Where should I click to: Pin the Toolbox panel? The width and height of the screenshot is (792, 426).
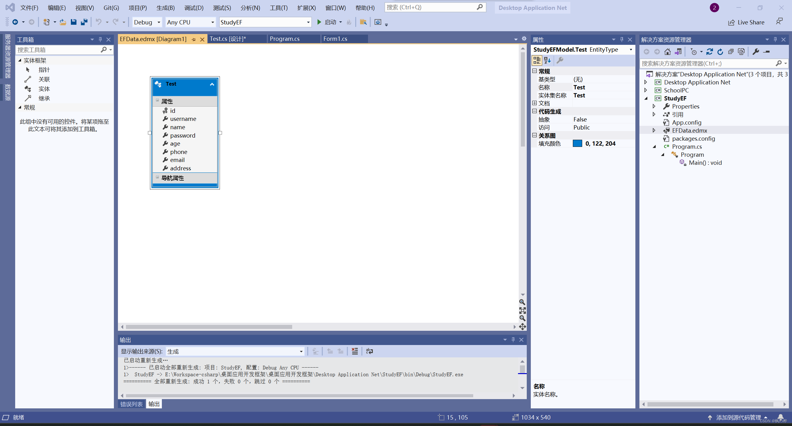(100, 40)
